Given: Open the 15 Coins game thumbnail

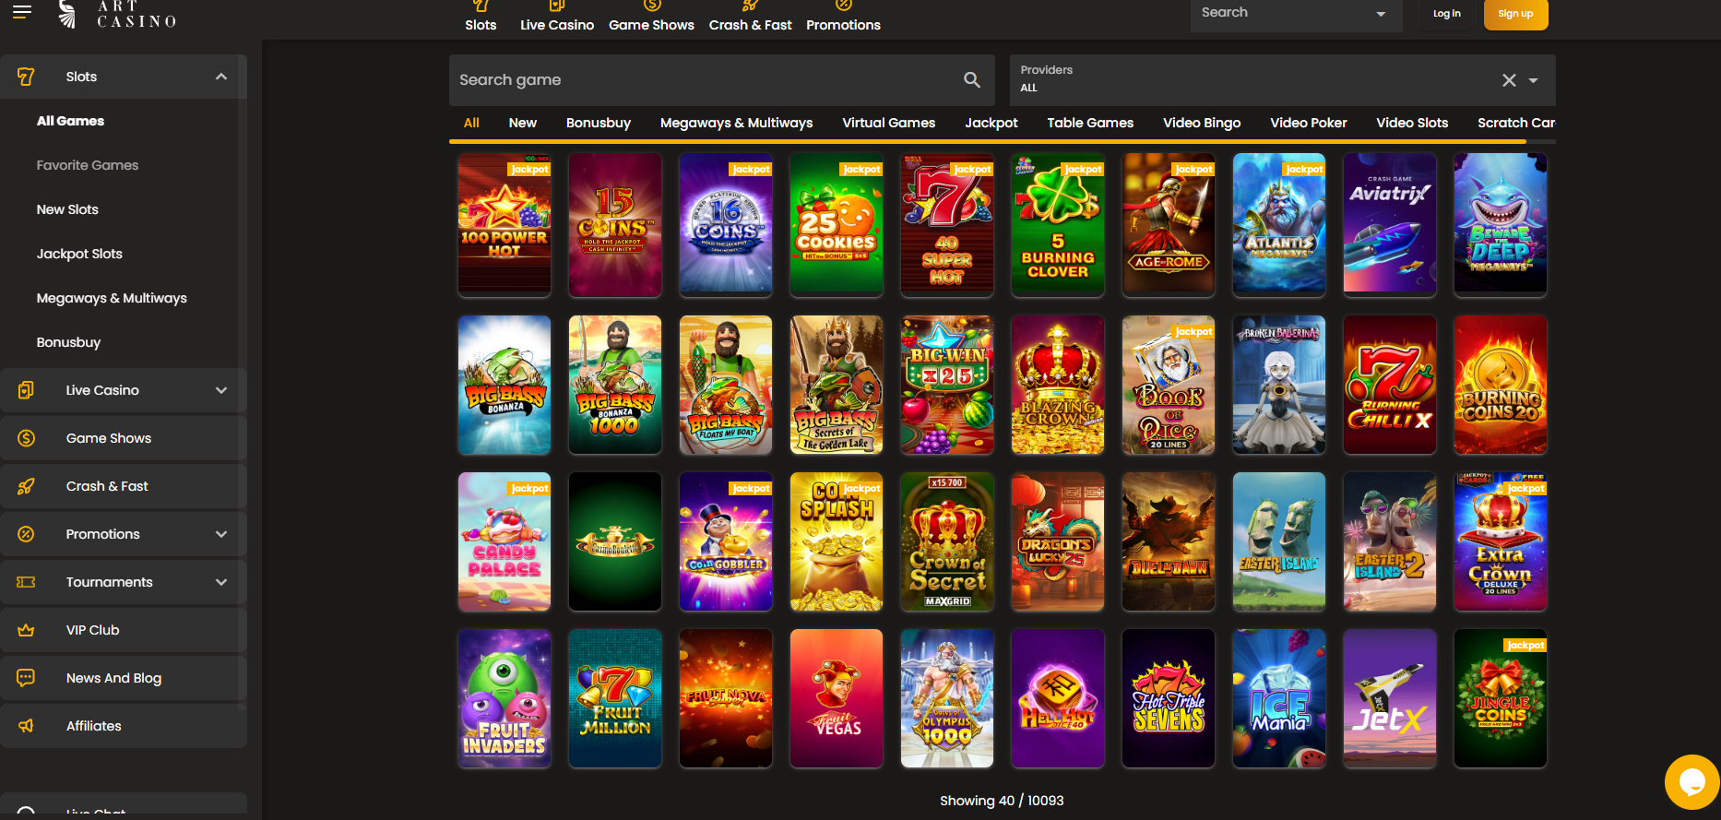Looking at the screenshot, I should pos(615,225).
